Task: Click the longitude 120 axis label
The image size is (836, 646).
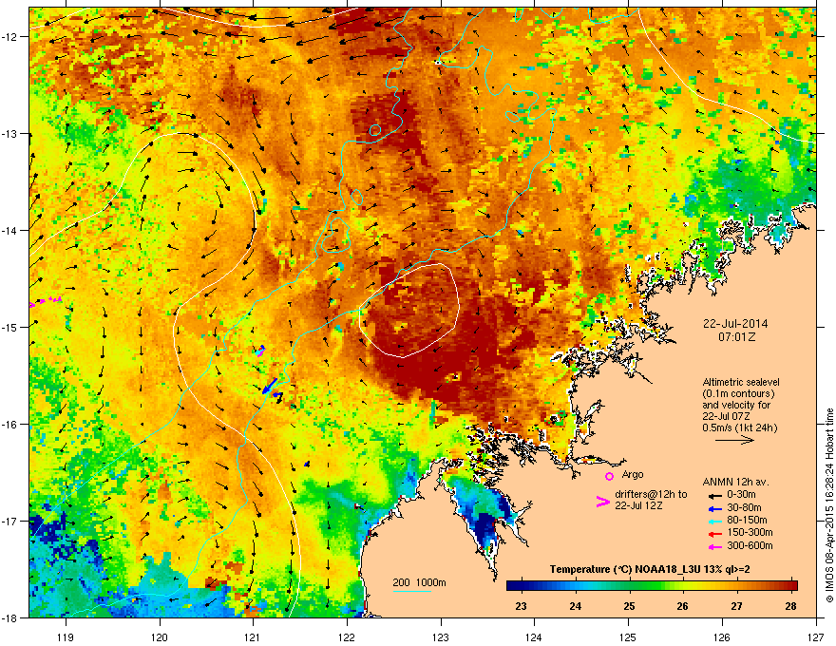Action: click(x=160, y=636)
